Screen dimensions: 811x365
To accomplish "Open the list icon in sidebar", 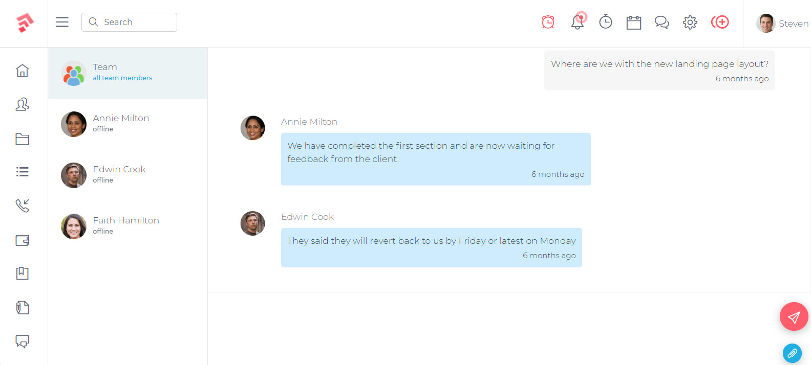I will click(x=22, y=172).
